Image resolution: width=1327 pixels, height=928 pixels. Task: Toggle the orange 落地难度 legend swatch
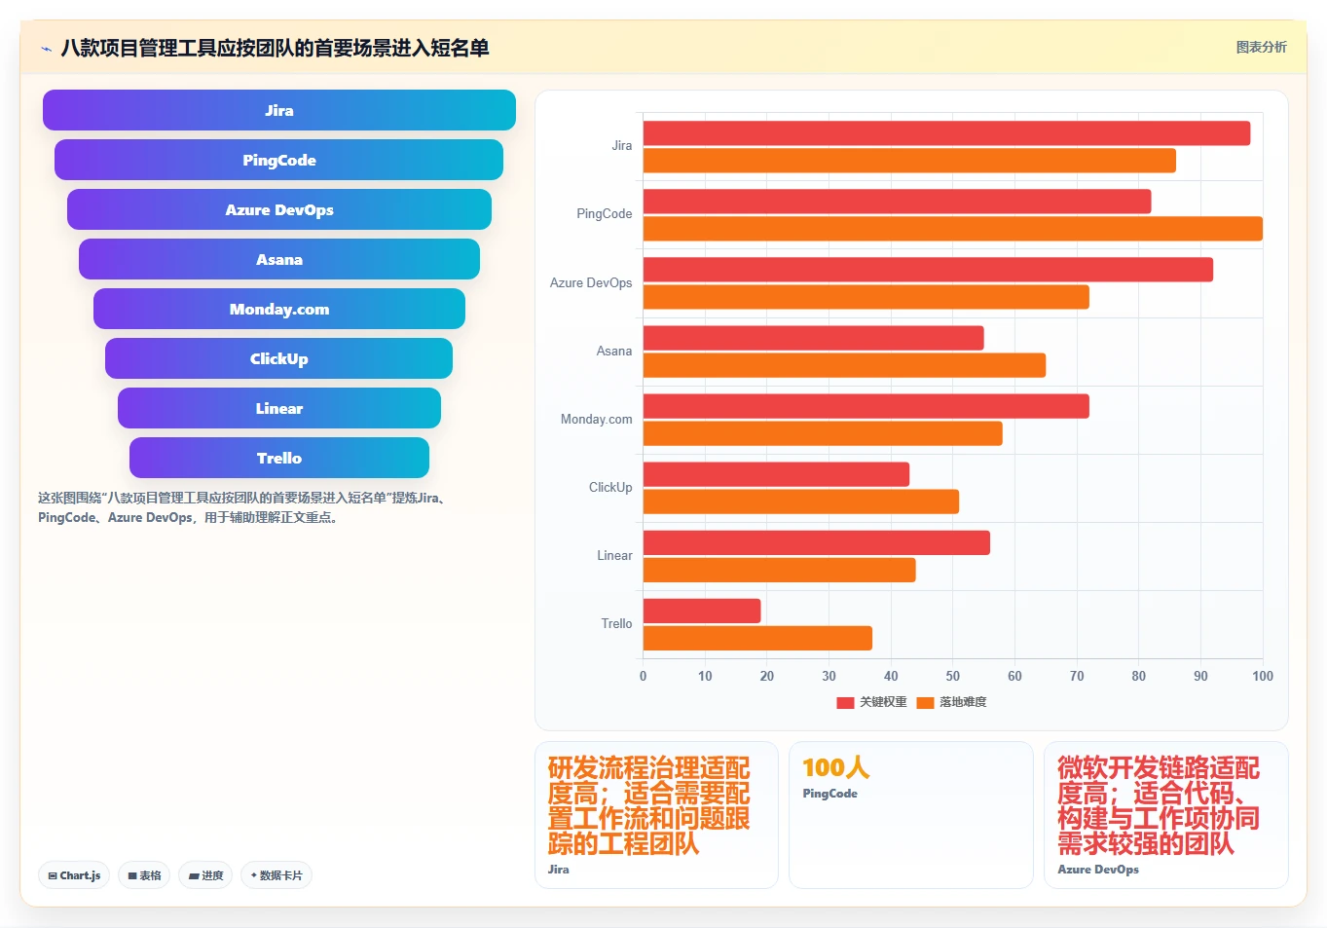[x=925, y=702]
